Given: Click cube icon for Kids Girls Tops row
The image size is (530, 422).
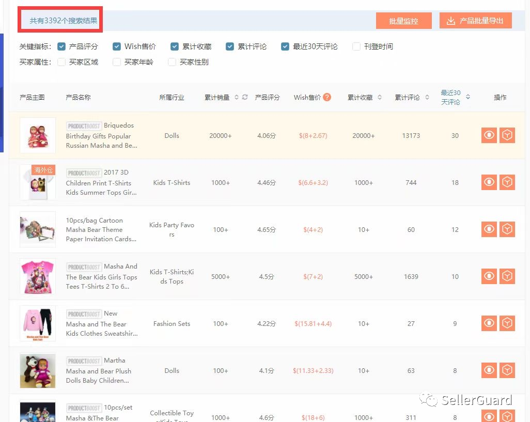Looking at the screenshot, I should click(x=507, y=276).
